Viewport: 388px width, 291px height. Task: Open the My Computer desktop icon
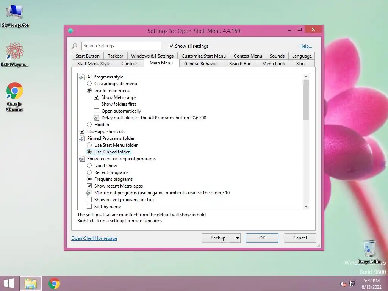(x=15, y=15)
